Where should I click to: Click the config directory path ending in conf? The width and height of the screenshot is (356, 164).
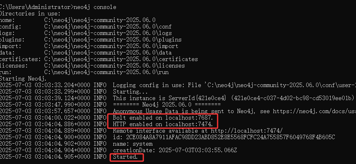[x=108, y=27]
